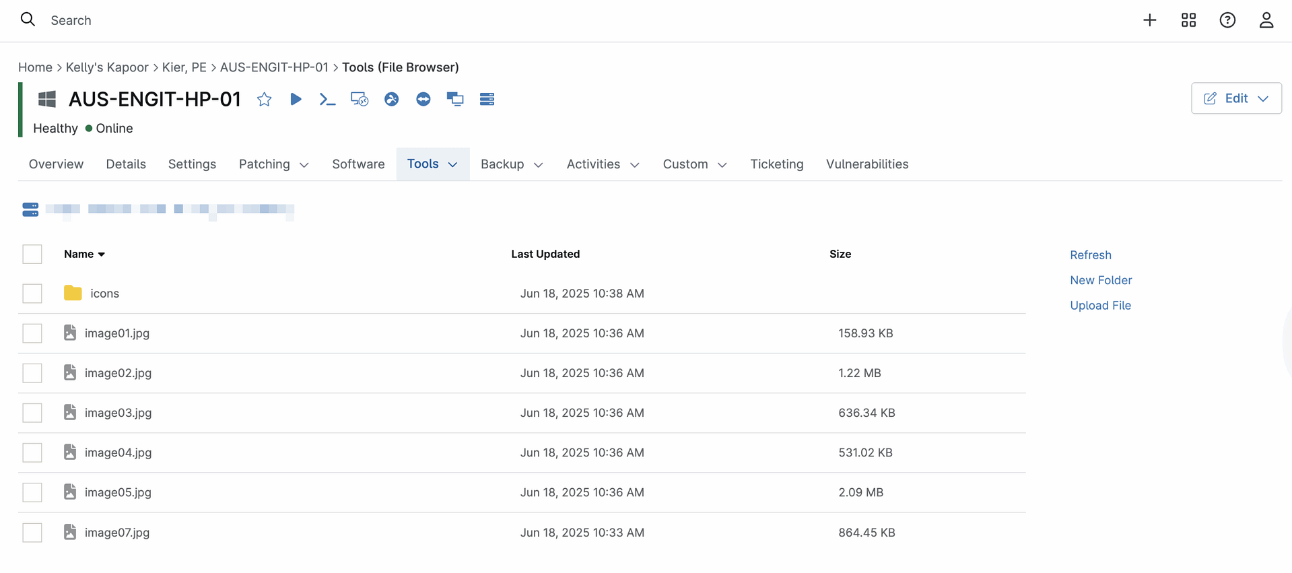Toggle the select-all checkbox in header
Viewport: 1292px width, 573px height.
pyautogui.click(x=32, y=254)
